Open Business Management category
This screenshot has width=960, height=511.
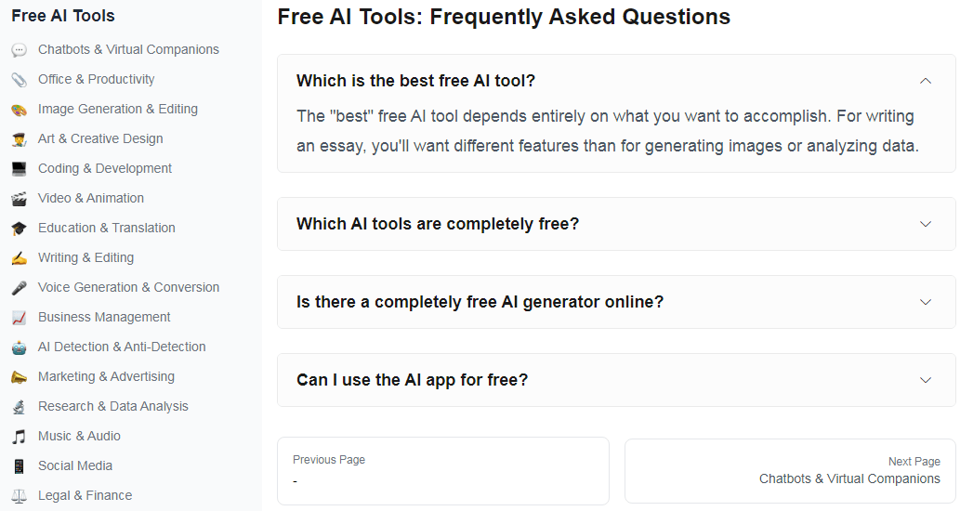pyautogui.click(x=104, y=318)
